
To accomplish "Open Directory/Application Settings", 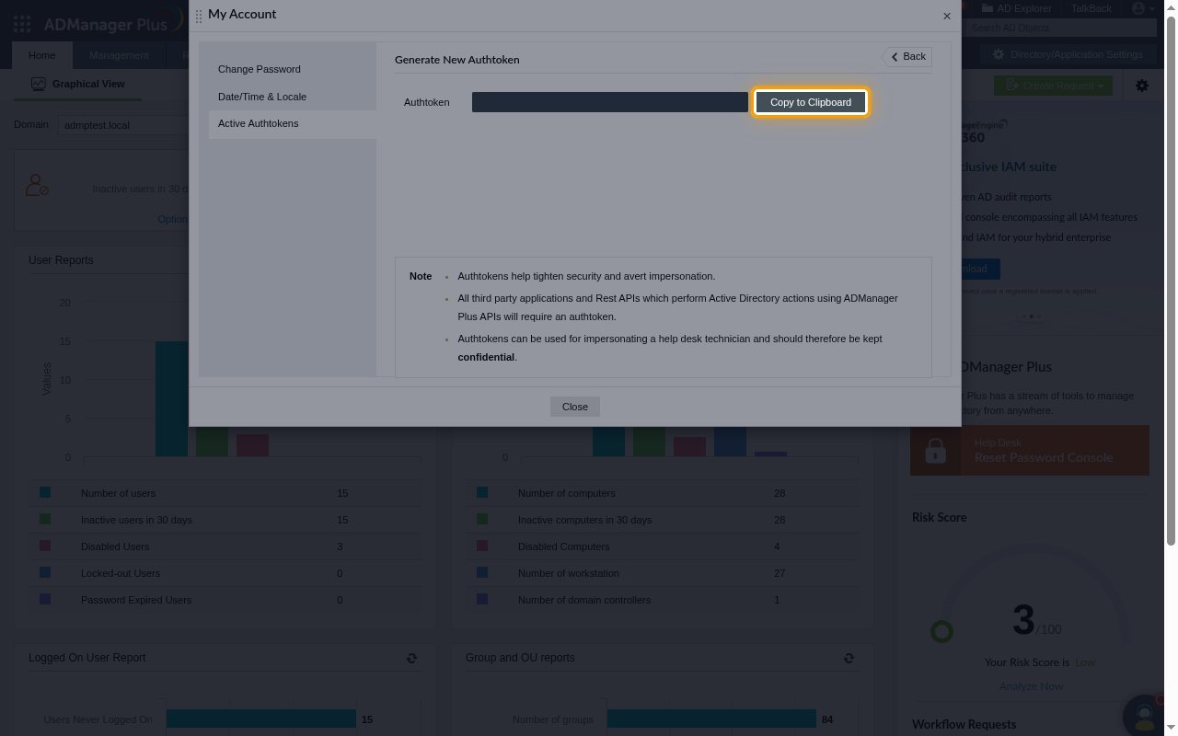I will (x=1067, y=55).
